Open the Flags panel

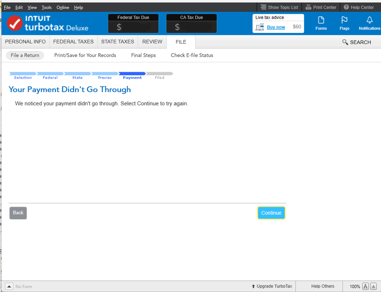[344, 23]
